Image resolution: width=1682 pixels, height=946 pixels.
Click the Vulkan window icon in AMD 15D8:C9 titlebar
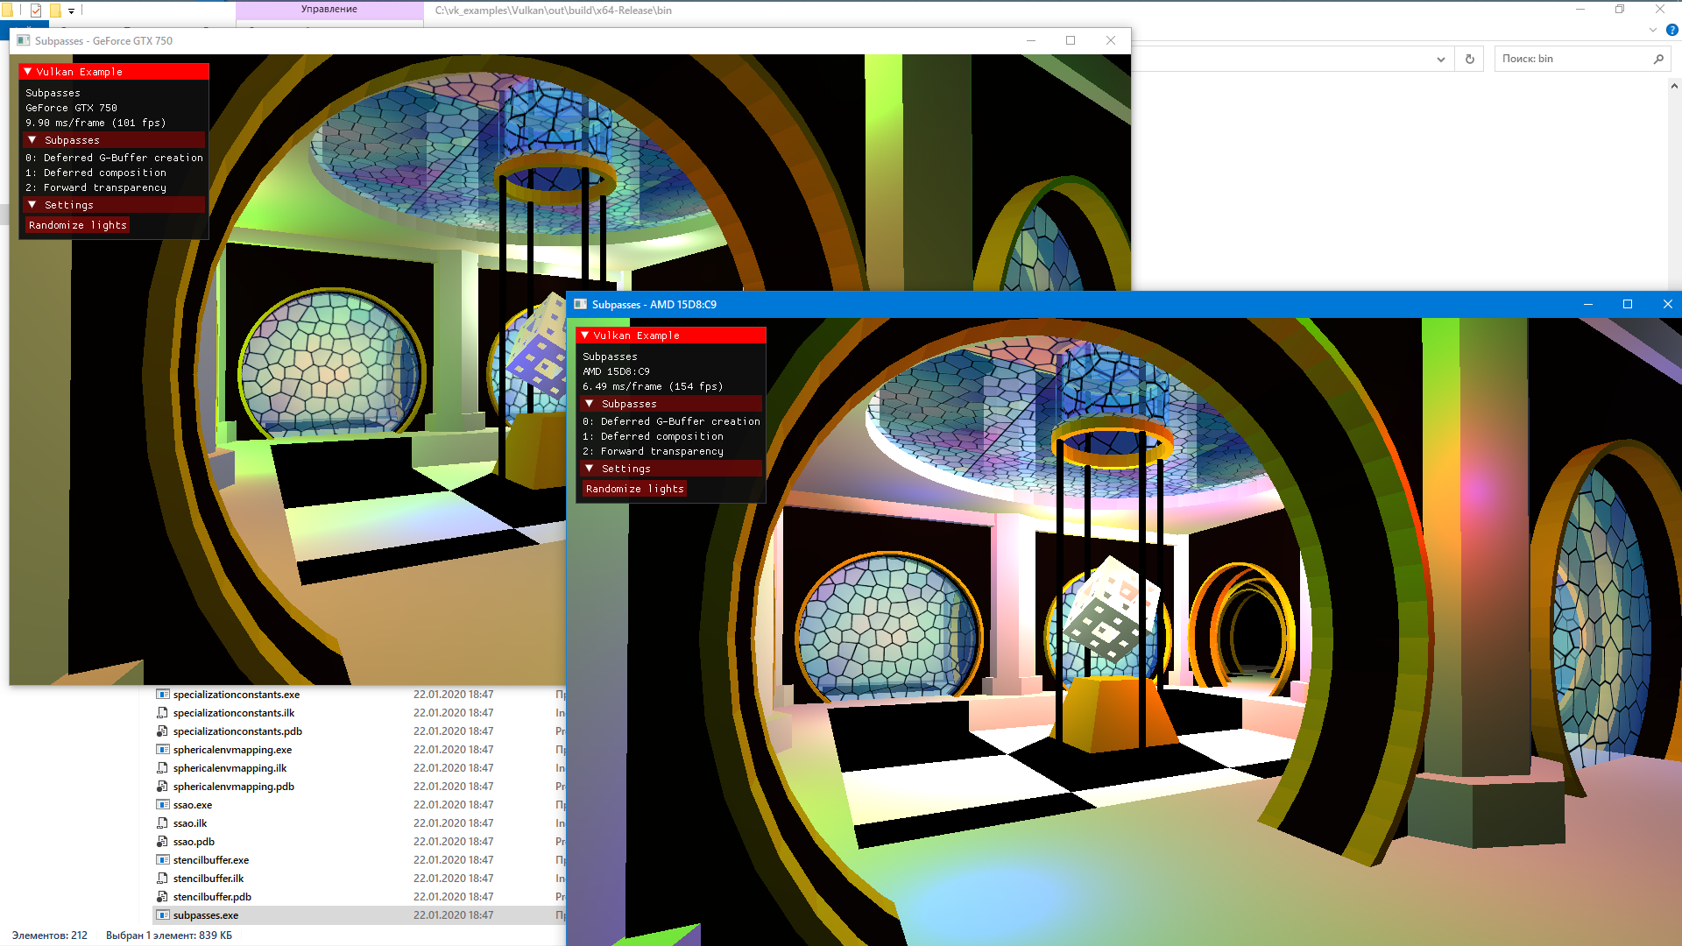[x=580, y=304]
